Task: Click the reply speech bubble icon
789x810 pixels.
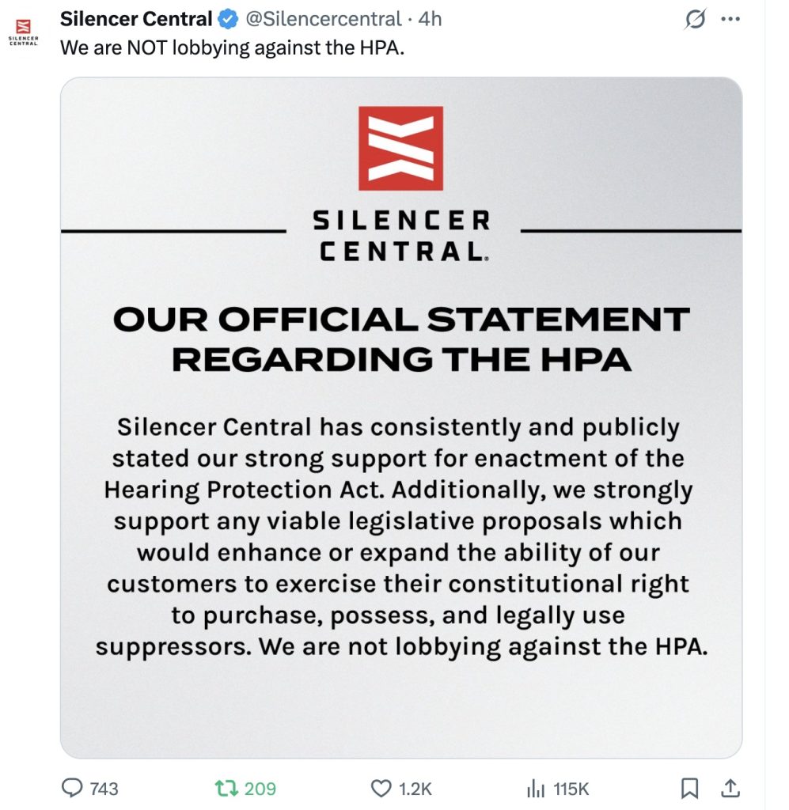Action: tap(72, 788)
